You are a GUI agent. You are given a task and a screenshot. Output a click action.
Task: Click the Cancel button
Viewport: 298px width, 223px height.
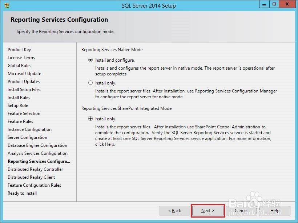[241, 211]
